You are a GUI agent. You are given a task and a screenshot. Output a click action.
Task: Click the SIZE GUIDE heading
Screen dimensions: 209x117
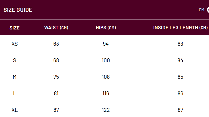(x=18, y=10)
